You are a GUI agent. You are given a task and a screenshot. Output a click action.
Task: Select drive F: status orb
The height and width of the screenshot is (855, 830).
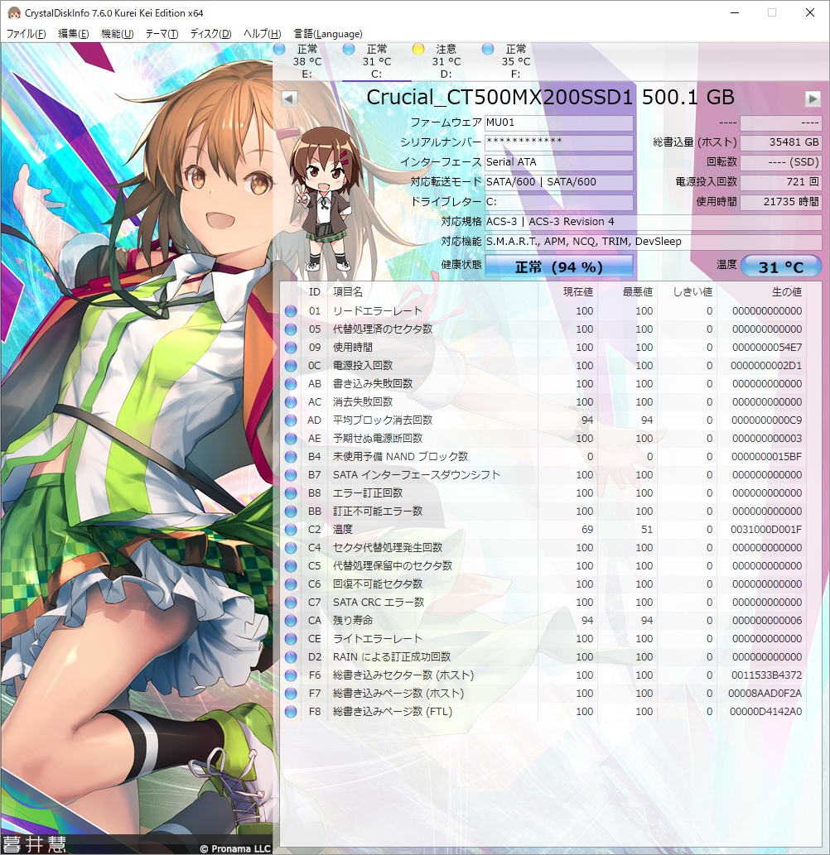point(488,50)
